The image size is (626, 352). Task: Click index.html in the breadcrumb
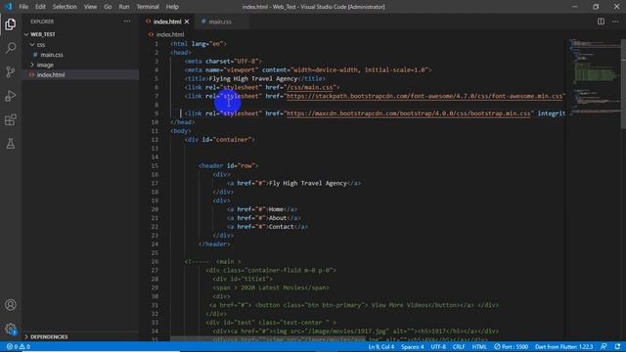tap(170, 35)
